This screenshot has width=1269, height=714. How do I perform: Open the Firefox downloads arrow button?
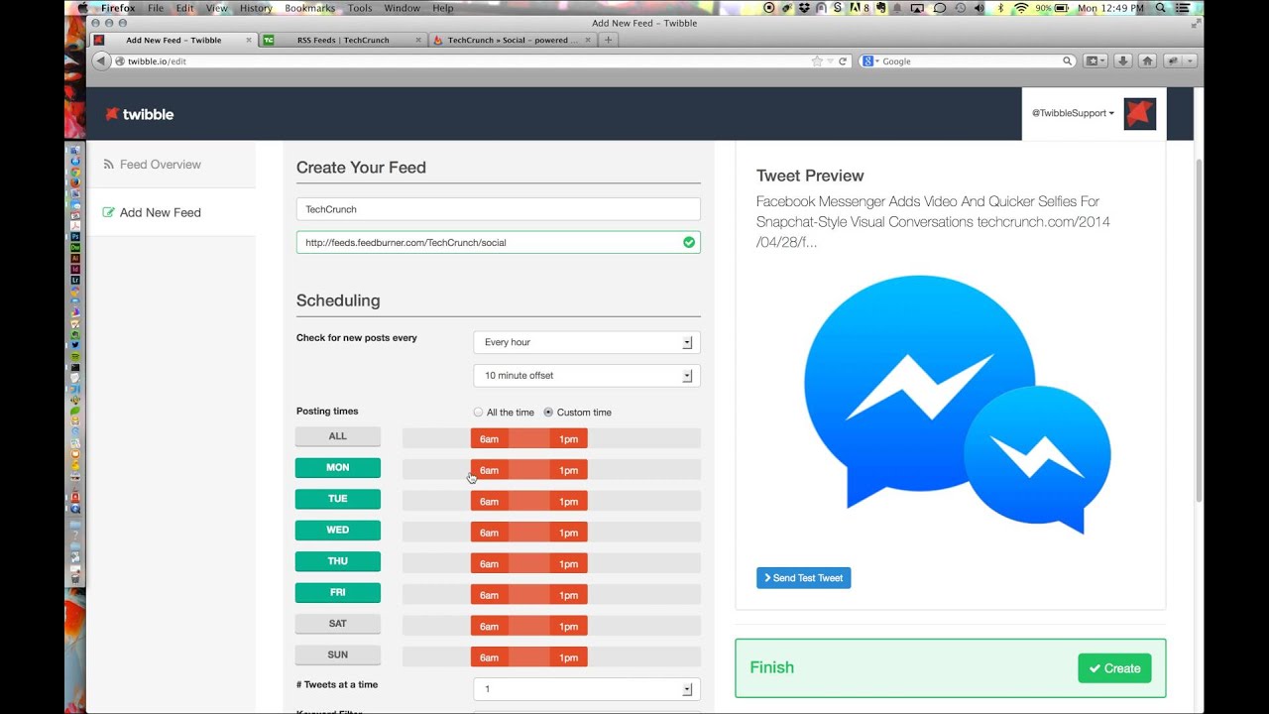click(1122, 61)
